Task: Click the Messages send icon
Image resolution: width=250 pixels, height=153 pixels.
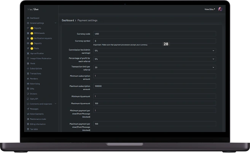Action: coord(28,109)
